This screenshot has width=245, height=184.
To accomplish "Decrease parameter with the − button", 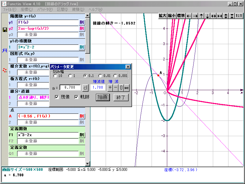I will [x=115, y=88].
